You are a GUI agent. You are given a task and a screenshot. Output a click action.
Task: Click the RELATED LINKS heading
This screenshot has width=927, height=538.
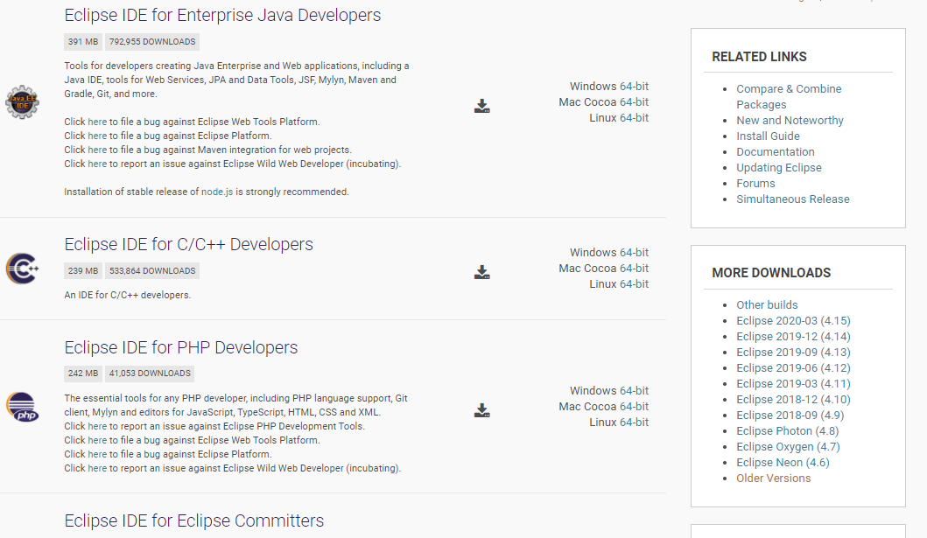tap(759, 57)
